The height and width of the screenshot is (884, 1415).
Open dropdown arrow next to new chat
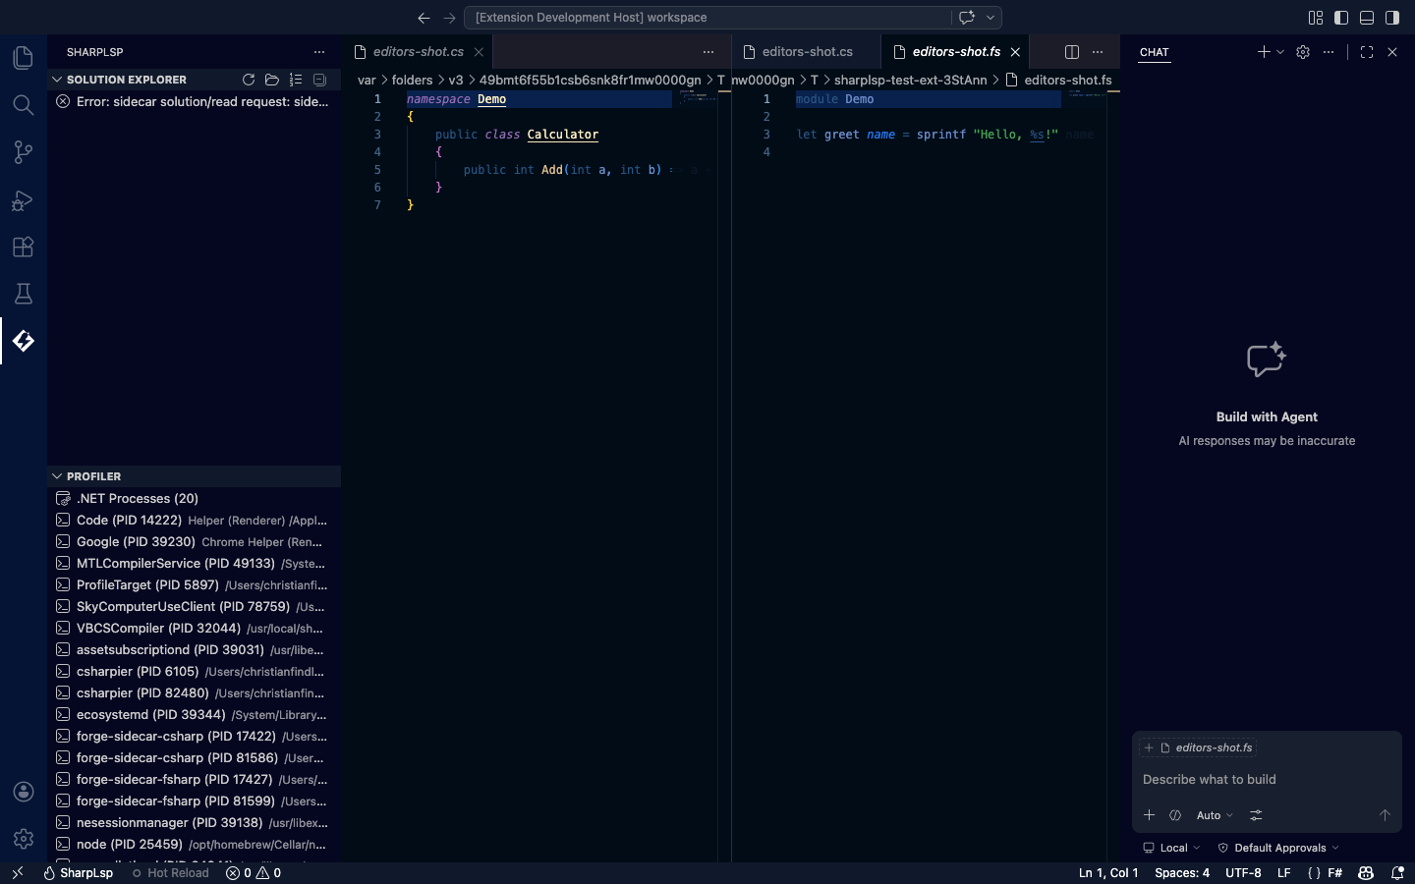pos(1280,52)
